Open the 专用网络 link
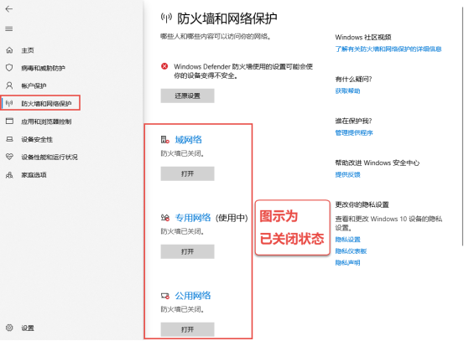The height and width of the screenshot is (341, 464). [193, 218]
